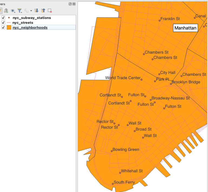208x192 pixels.
Task: Click the South Ferry station marker
Action: click(113, 184)
